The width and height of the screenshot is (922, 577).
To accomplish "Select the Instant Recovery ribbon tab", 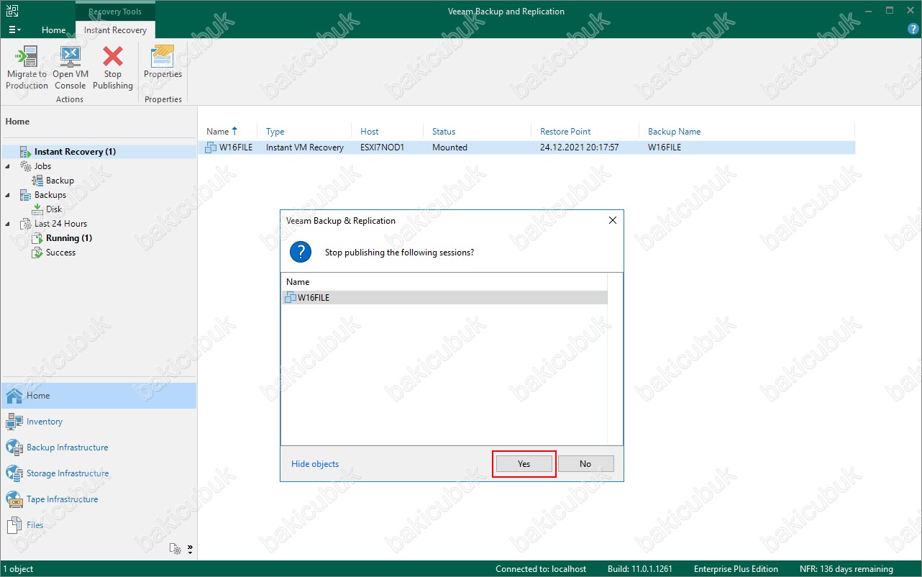I will pyautogui.click(x=115, y=30).
